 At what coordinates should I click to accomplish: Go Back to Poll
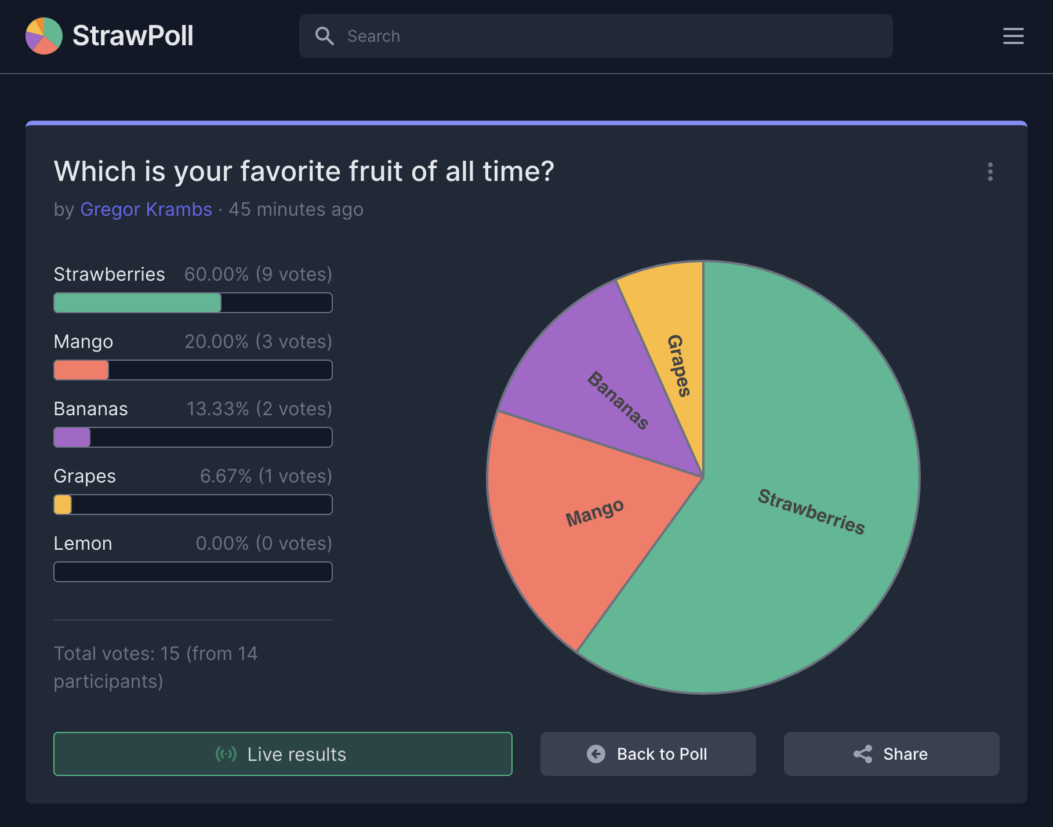[648, 754]
